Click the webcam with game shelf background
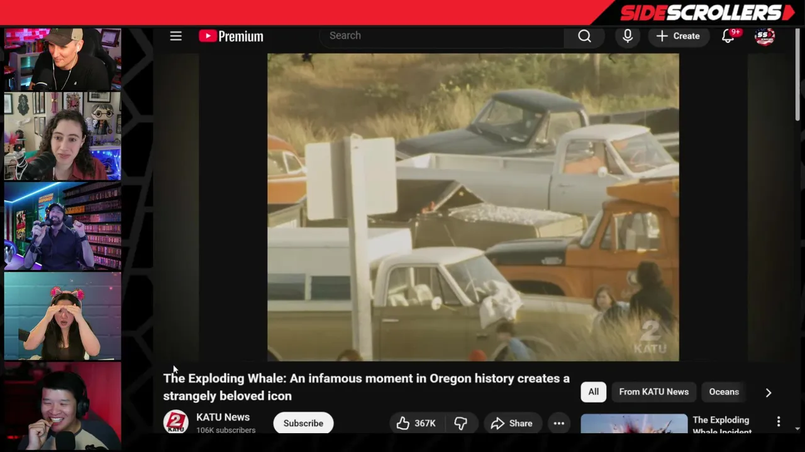This screenshot has height=452, width=805. pos(63,226)
